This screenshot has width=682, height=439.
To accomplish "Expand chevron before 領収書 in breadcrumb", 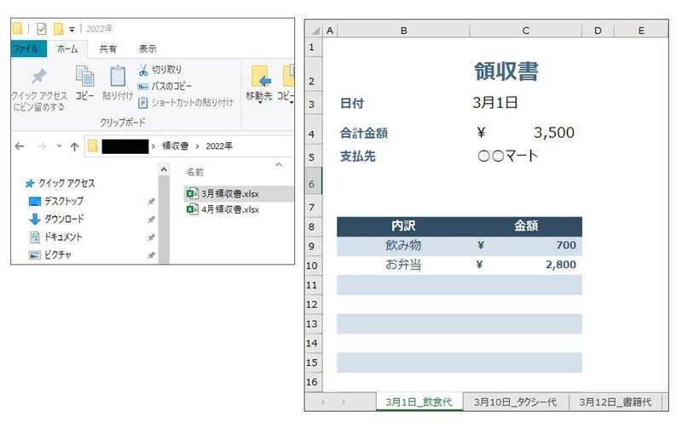I will pyautogui.click(x=153, y=146).
